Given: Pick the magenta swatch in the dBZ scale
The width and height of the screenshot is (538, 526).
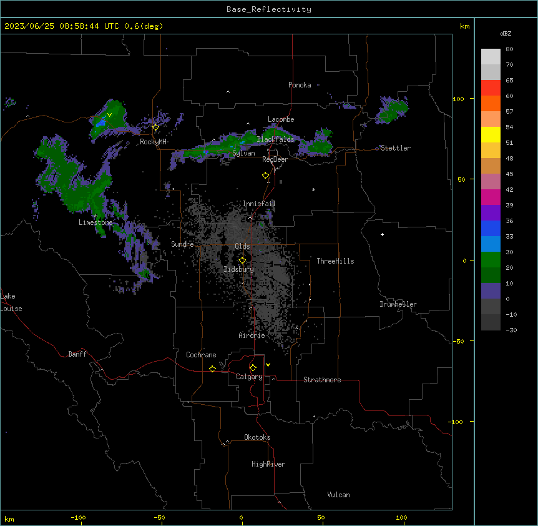Looking at the screenshot, I should [x=491, y=197].
